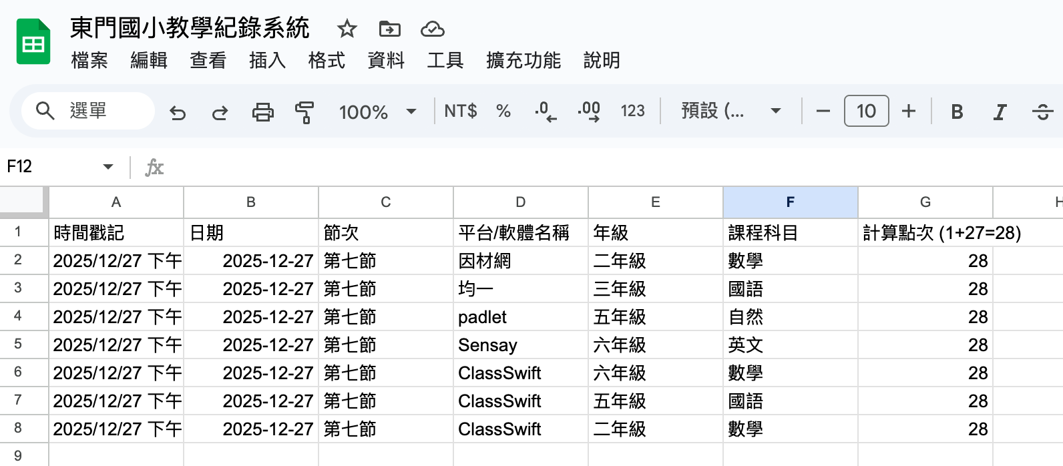Image resolution: width=1063 pixels, height=466 pixels.
Task: Select row 9 header
Action: 24,455
